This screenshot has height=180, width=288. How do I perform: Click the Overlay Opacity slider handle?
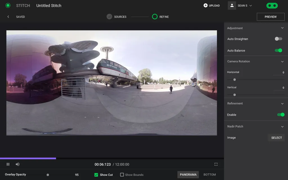coord(48,175)
